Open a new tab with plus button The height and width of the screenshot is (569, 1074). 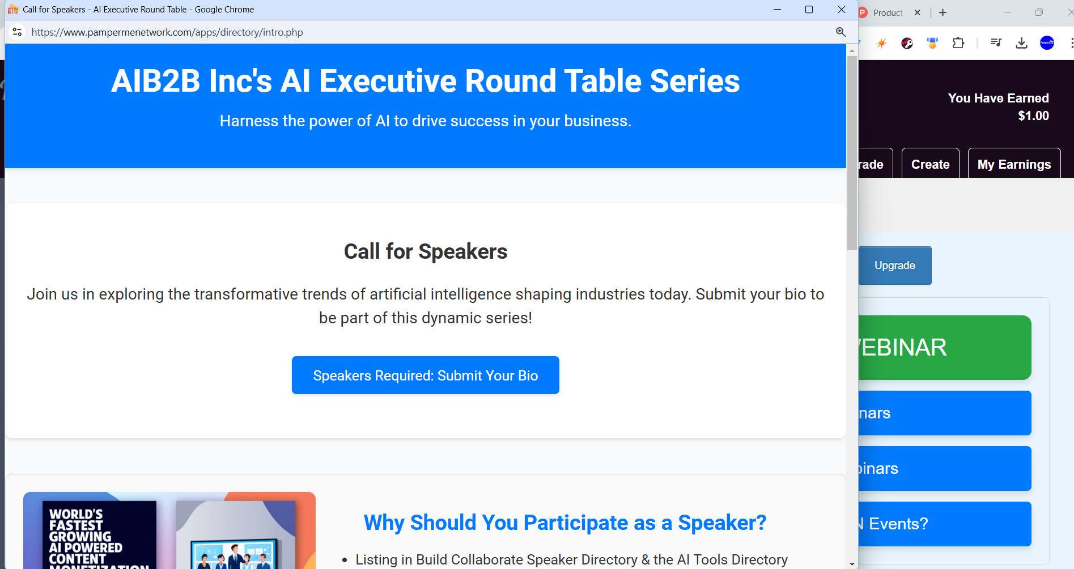(x=943, y=12)
